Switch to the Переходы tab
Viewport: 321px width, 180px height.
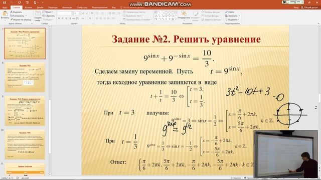click(53, 7)
